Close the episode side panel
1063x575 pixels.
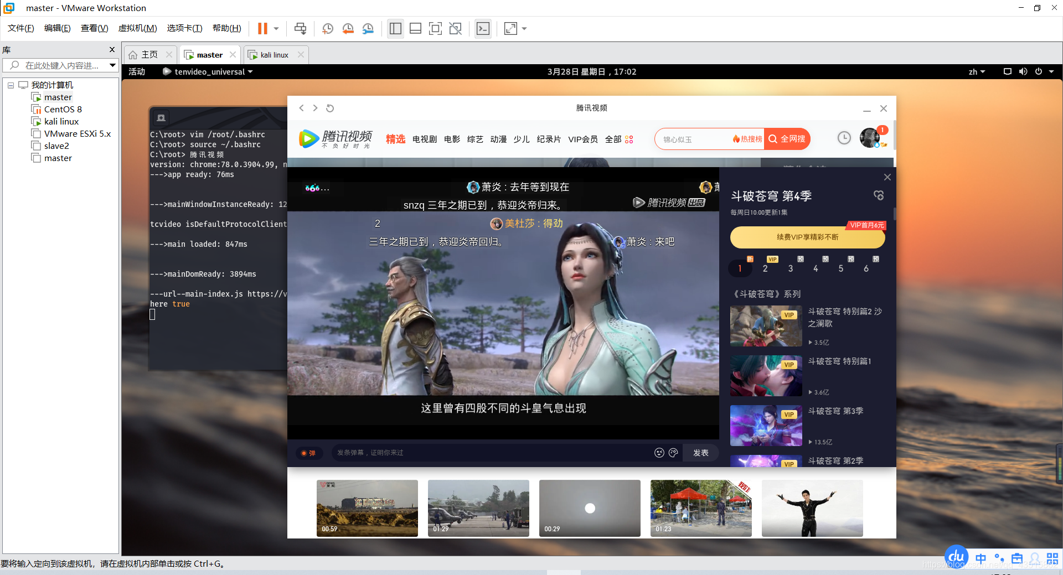(887, 177)
